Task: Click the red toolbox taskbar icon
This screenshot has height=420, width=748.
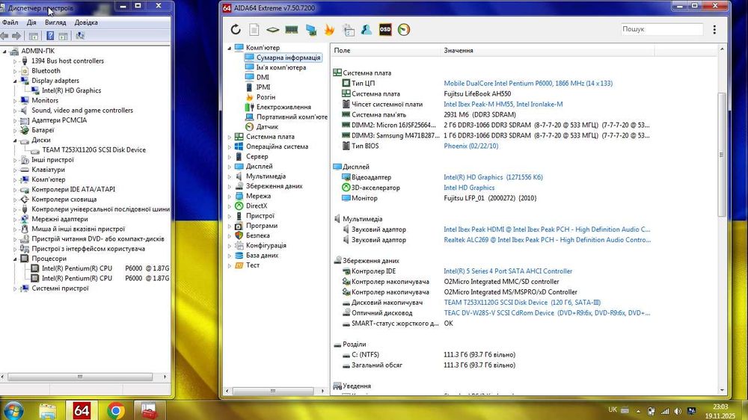Action: click(149, 411)
